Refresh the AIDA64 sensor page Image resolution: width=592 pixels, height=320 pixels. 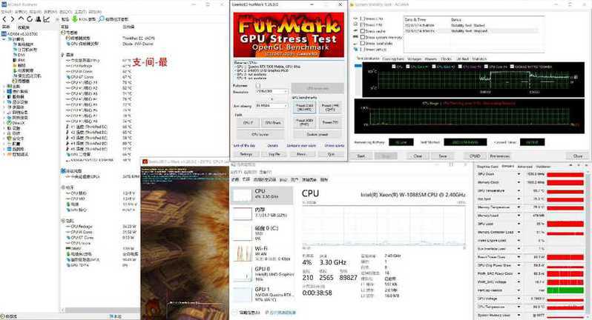[x=30, y=19]
